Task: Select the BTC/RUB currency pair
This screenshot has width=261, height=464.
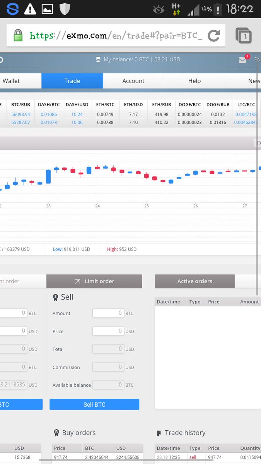Action: (21, 104)
